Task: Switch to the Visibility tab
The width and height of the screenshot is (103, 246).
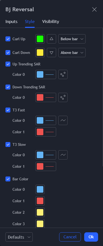Action: (51, 22)
